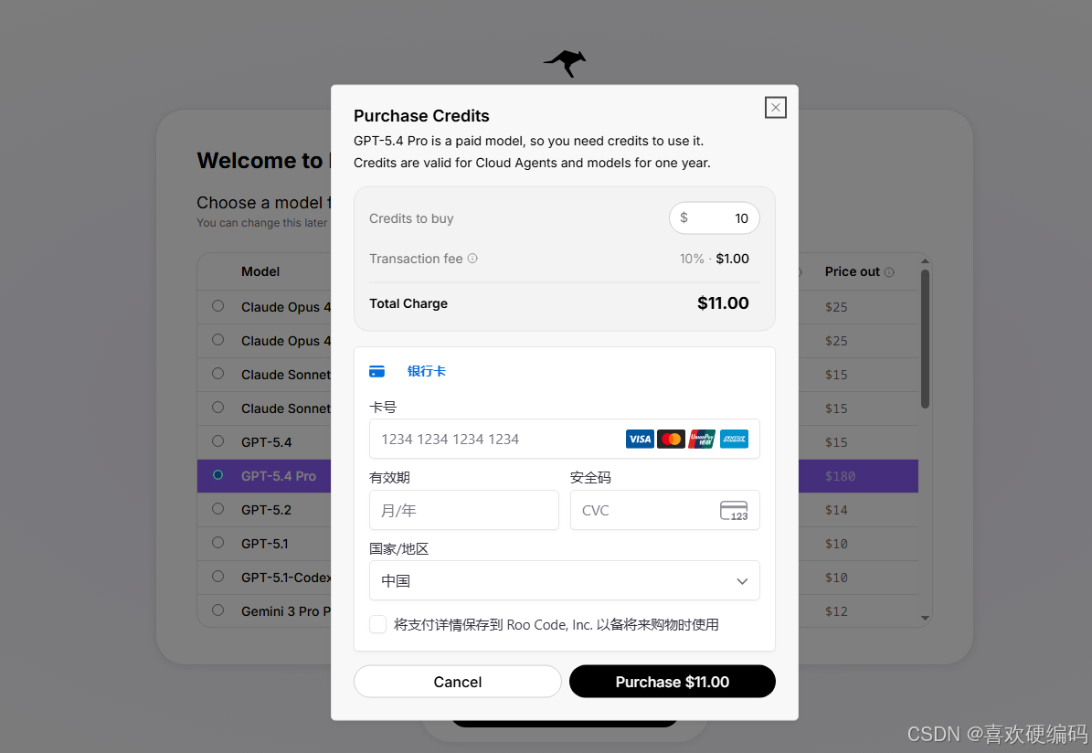Select the Gemini 3 Pro radio button
This screenshot has height=753, width=1092.
pyautogui.click(x=218, y=610)
